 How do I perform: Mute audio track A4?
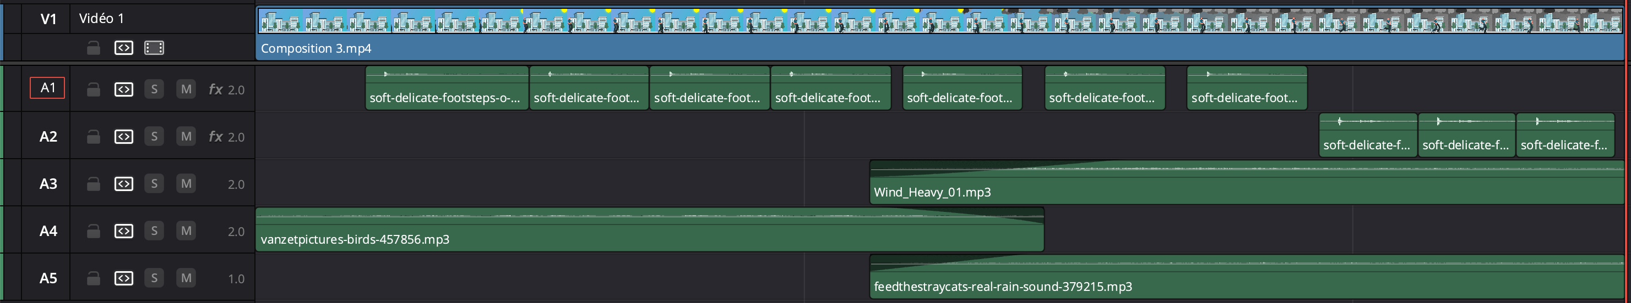(186, 231)
